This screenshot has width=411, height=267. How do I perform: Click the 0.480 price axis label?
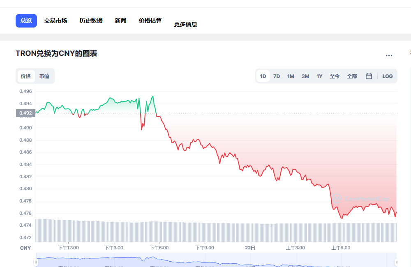point(25,189)
